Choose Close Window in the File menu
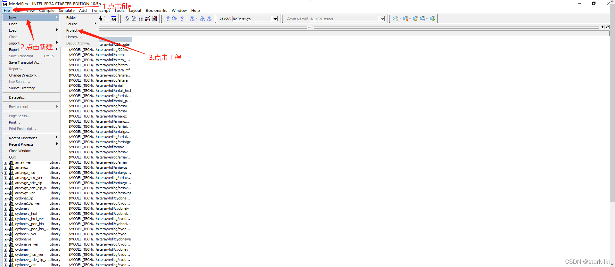The image size is (615, 267). pos(31,151)
